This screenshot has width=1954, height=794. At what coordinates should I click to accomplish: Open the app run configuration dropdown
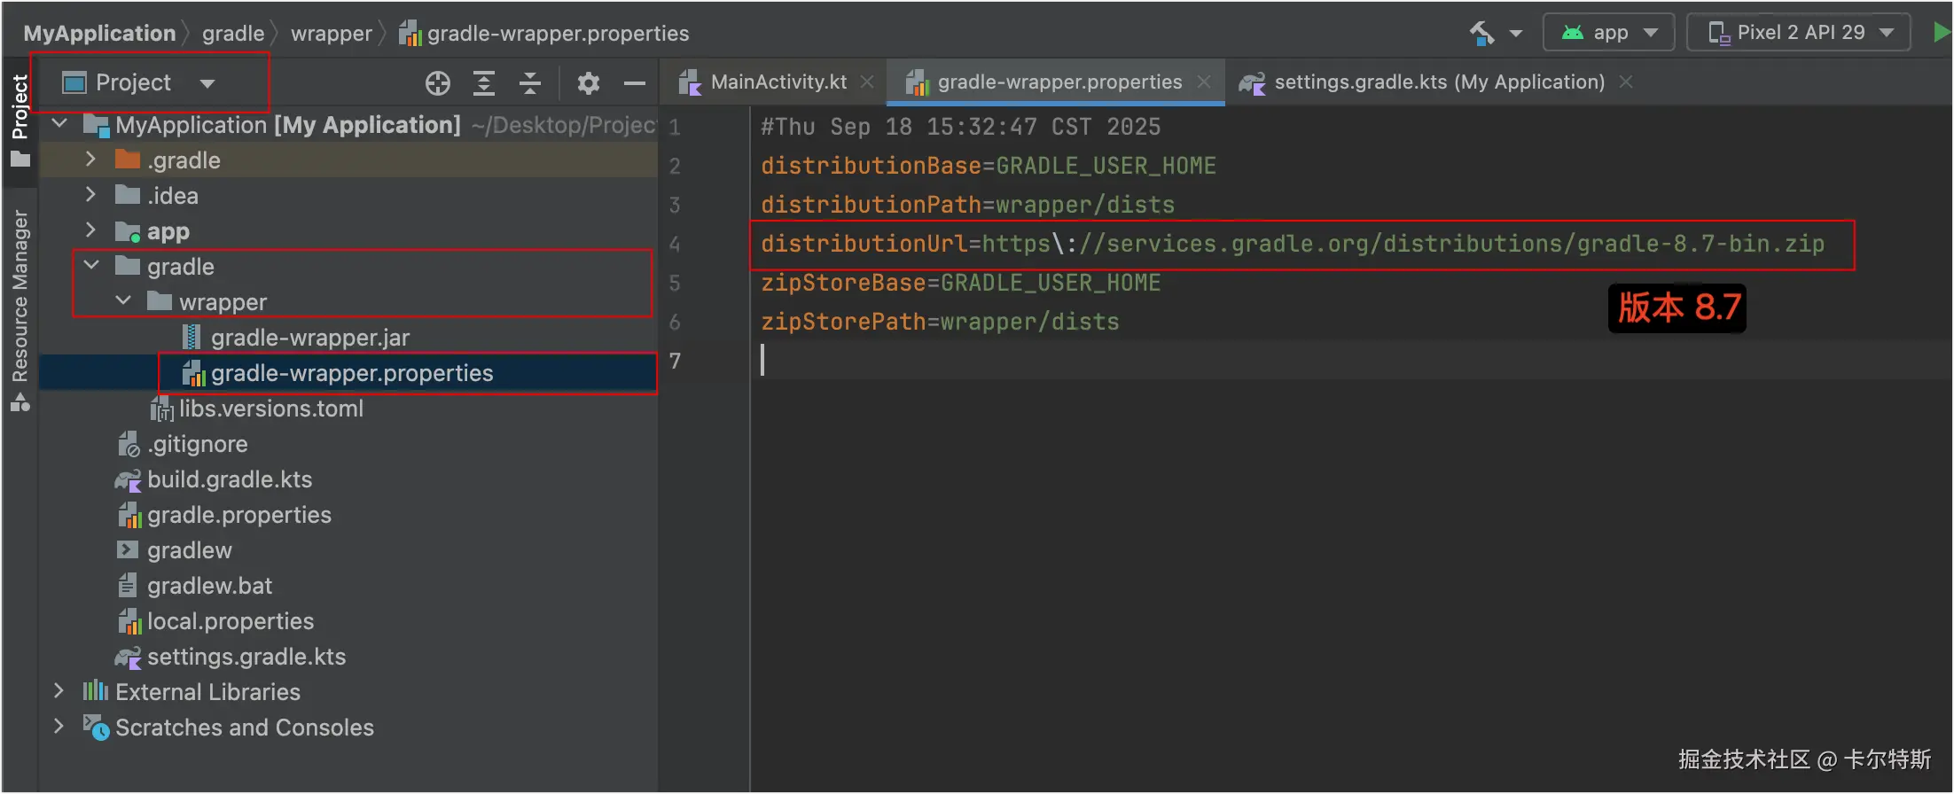[x=1608, y=33]
